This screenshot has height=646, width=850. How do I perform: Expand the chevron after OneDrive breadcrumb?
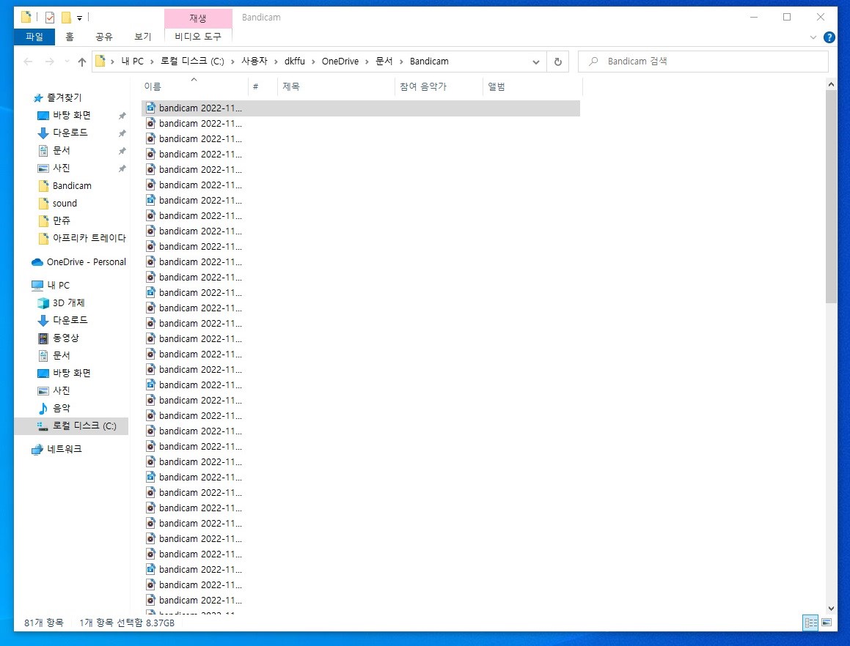coord(367,62)
